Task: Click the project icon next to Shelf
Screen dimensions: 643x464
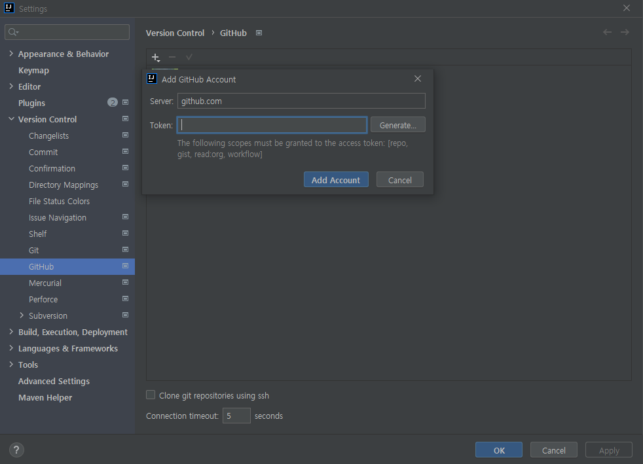Action: (126, 233)
